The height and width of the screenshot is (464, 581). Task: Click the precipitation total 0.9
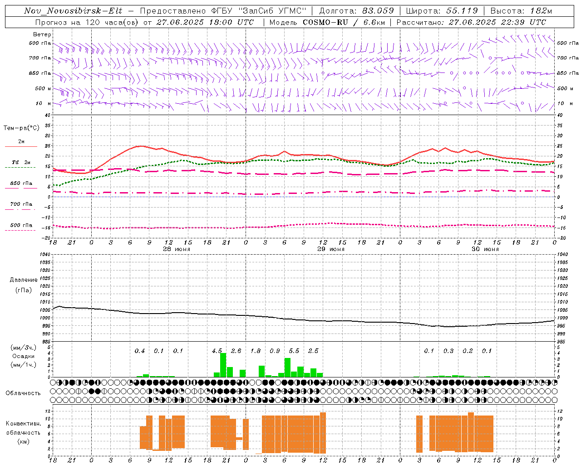275,351
